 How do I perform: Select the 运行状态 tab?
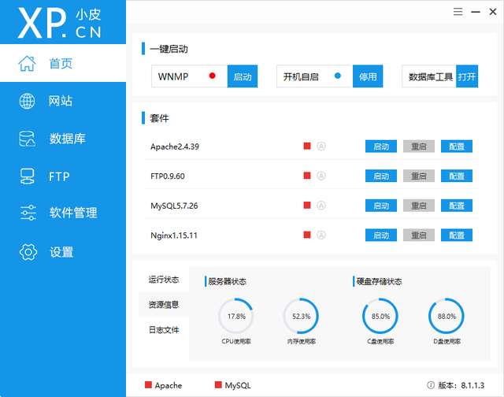pos(164,280)
